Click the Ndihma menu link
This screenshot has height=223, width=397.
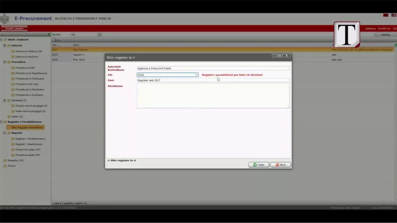[x=370, y=29]
